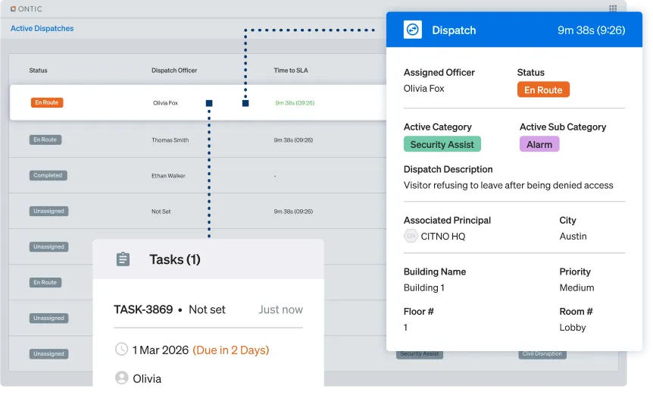The width and height of the screenshot is (653, 408).
Task: Click the Alarm sub category tag
Action: click(x=539, y=144)
